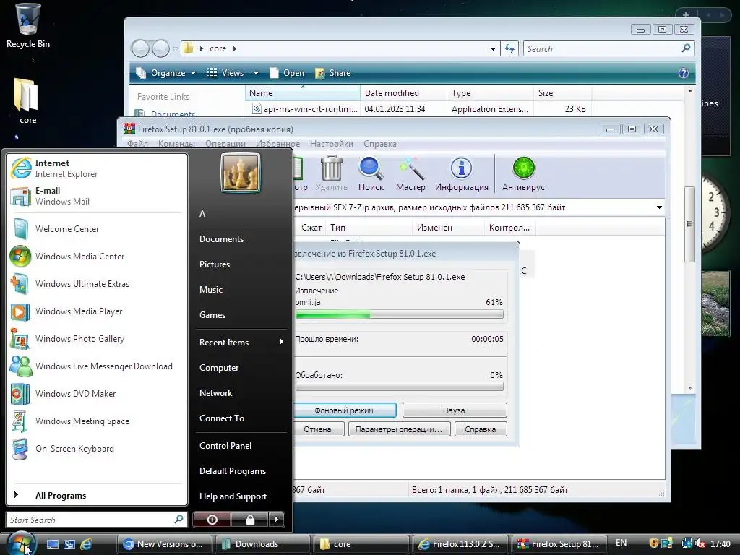740x555 pixels.
Task: Sort by Date modified column header
Action: 403,93
